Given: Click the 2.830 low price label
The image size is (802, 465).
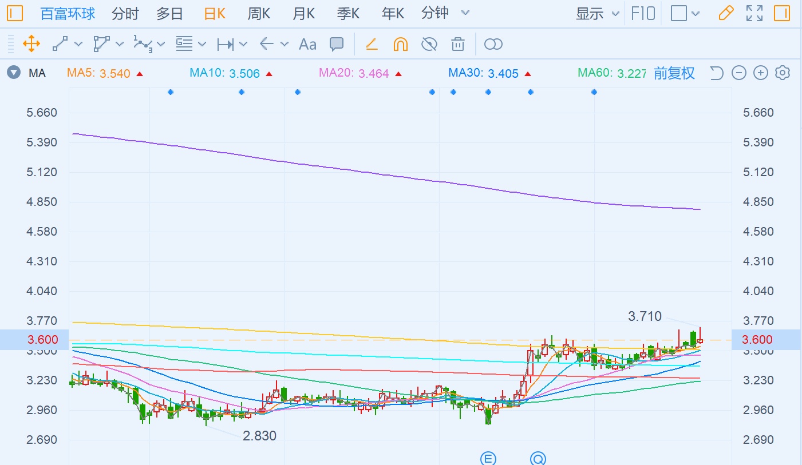Looking at the screenshot, I should pos(259,436).
